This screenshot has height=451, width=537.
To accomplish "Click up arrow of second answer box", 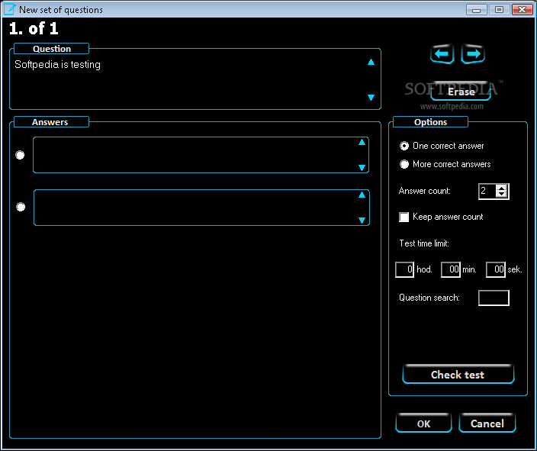I will pyautogui.click(x=362, y=195).
